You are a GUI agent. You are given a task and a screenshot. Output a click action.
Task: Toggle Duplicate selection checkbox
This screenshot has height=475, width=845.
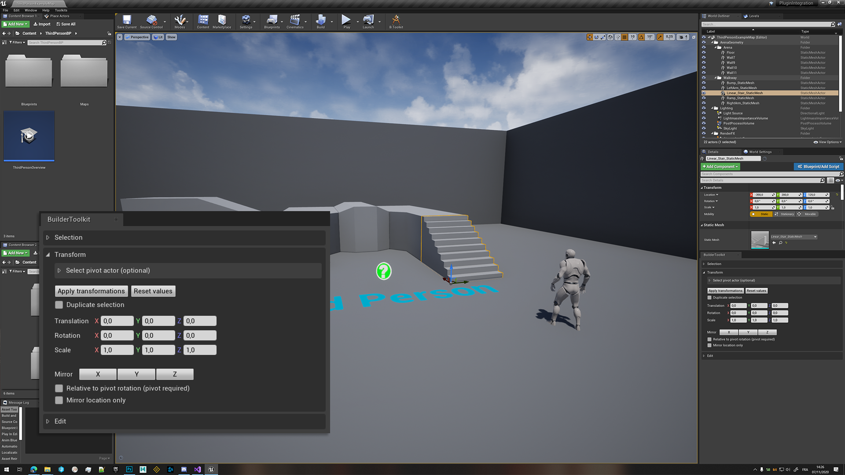pos(59,304)
